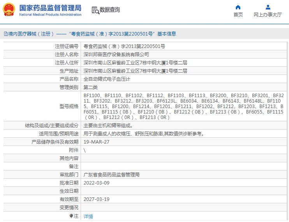Click product name 全自动臂式电子血压计
Viewport: 289px width, 222px height.
pyautogui.click(x=107, y=79)
